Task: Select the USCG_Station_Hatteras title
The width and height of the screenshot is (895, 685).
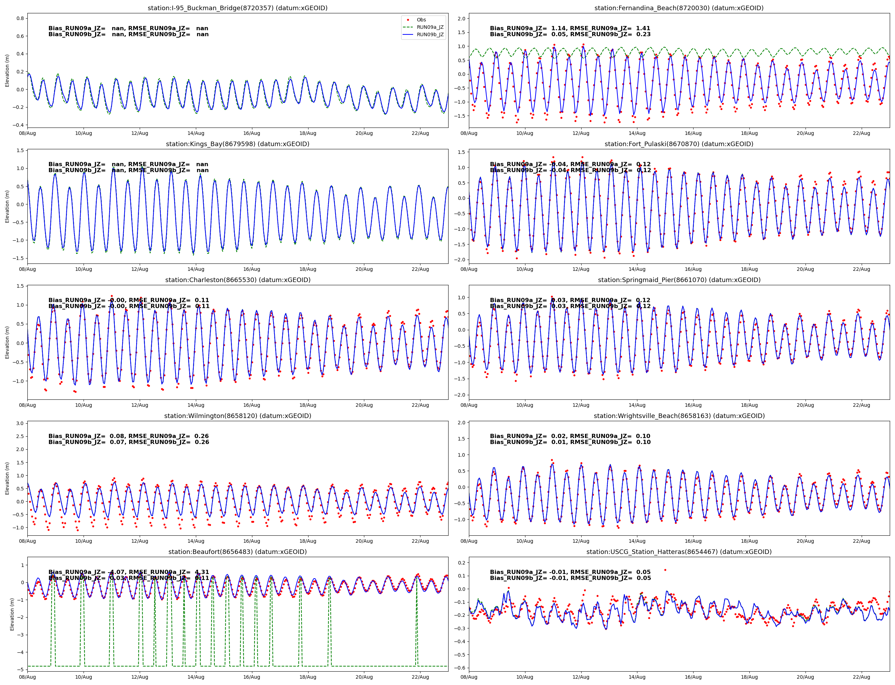Action: click(679, 552)
